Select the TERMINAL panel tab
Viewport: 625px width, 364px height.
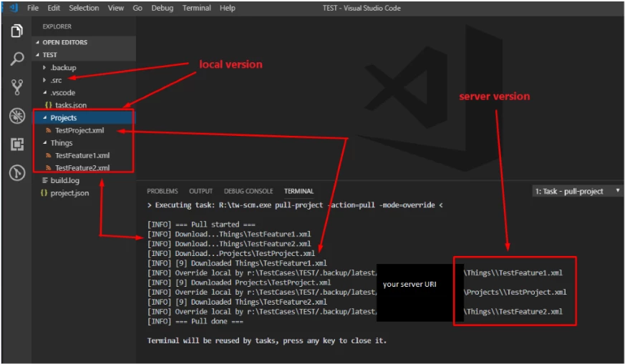299,191
